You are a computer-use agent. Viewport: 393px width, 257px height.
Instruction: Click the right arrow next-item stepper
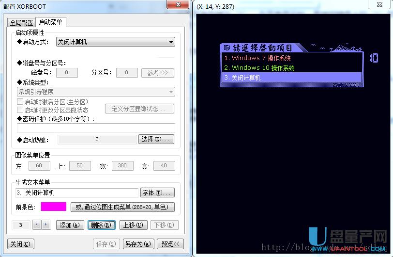tap(45, 225)
